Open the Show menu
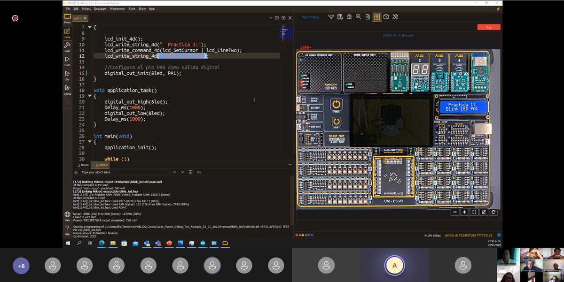Screen dimensions: 564x282 [x=142, y=8]
